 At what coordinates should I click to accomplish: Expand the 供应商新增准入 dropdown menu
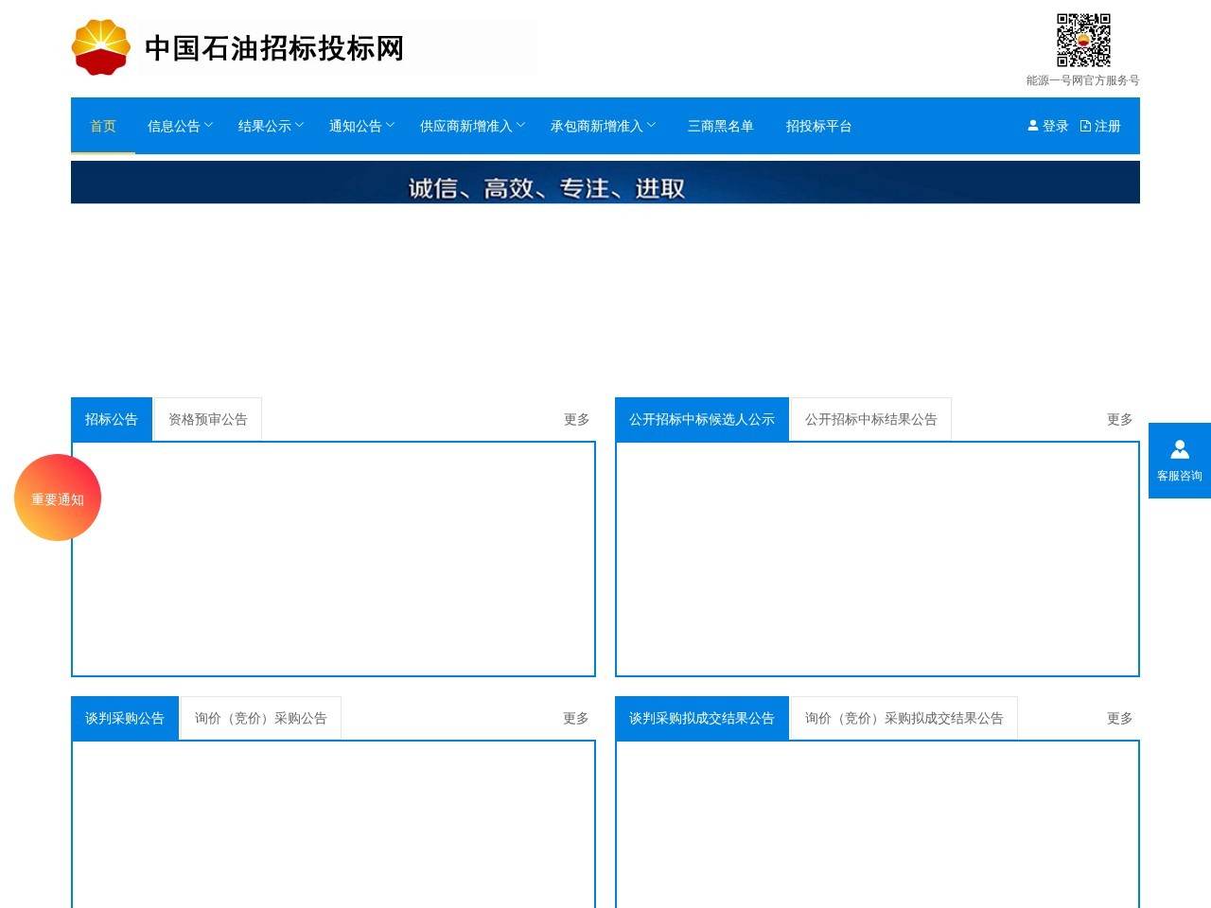pos(472,126)
